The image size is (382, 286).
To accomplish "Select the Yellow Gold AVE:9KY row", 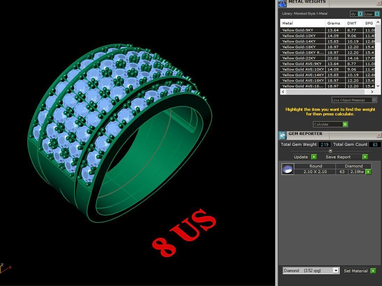I will pos(328,64).
